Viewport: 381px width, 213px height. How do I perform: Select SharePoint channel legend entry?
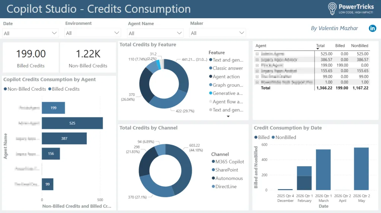pyautogui.click(x=225, y=170)
